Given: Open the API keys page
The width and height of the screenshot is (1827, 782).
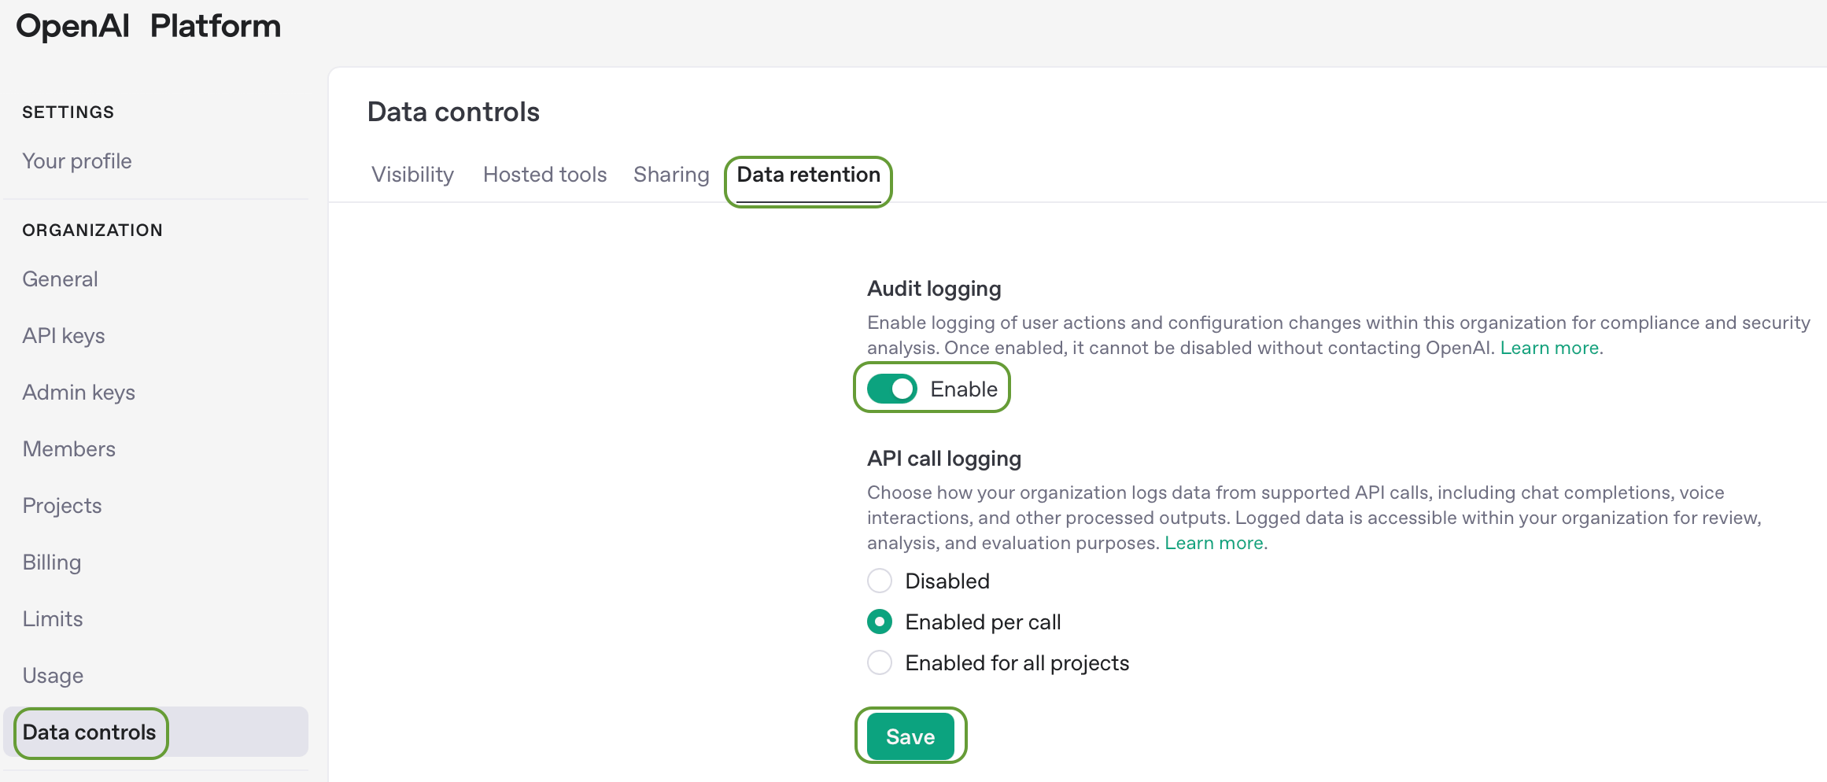Looking at the screenshot, I should (x=64, y=336).
